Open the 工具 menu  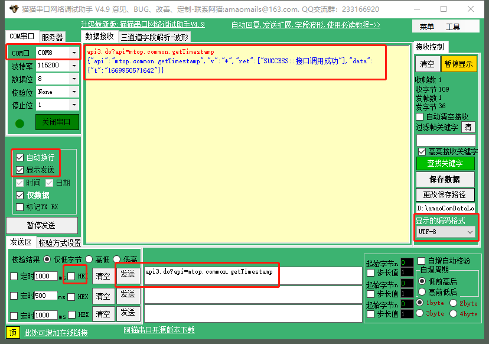(453, 27)
